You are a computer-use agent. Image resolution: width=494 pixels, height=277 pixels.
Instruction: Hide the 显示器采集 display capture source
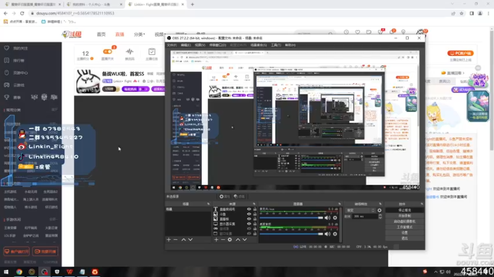coord(249,224)
